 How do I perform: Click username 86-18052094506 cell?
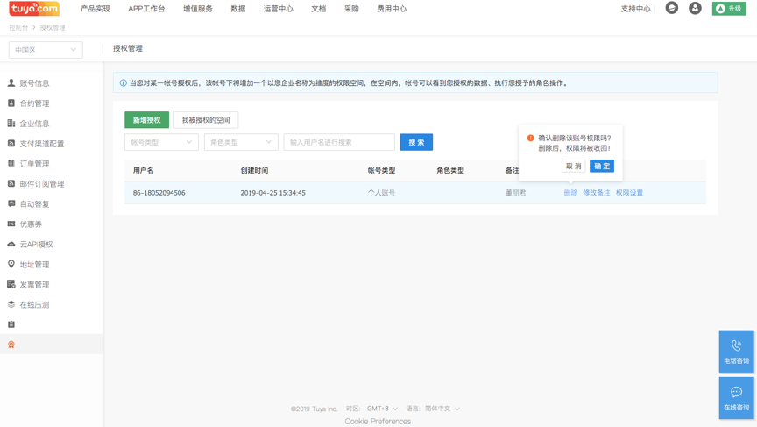(159, 193)
